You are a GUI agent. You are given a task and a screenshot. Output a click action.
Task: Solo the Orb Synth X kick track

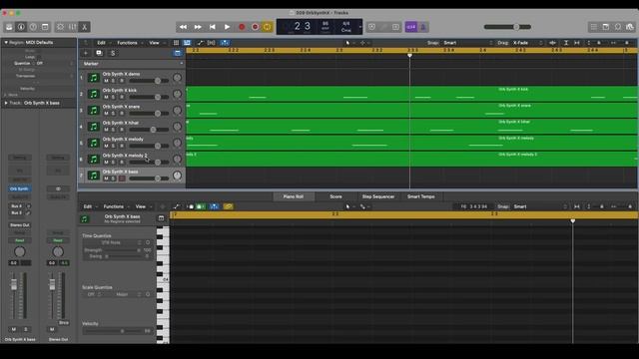[113, 97]
